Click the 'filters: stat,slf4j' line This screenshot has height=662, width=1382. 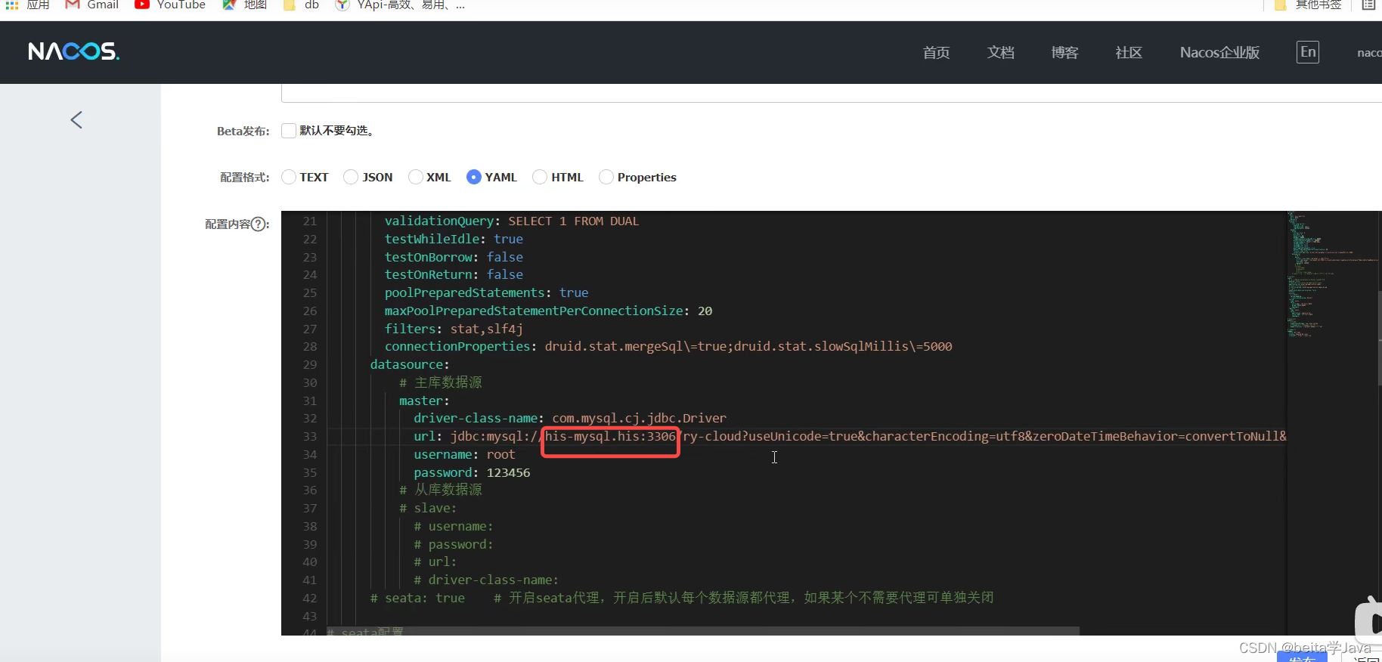coord(454,329)
